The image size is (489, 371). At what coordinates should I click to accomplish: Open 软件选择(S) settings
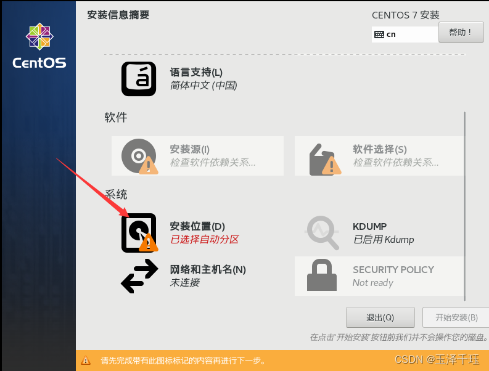click(380, 149)
